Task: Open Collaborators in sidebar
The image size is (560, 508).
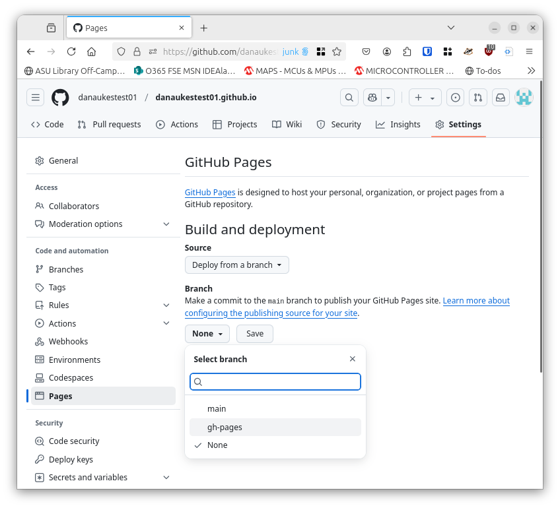Action: [x=103, y=206]
